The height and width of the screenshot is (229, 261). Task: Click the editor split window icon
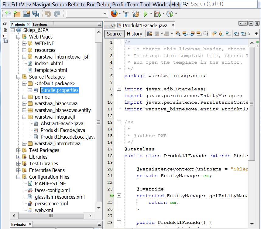click(x=256, y=34)
